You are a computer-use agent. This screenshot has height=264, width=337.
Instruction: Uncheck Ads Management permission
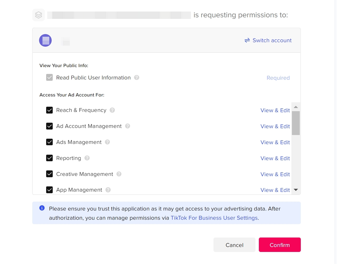[x=49, y=142]
